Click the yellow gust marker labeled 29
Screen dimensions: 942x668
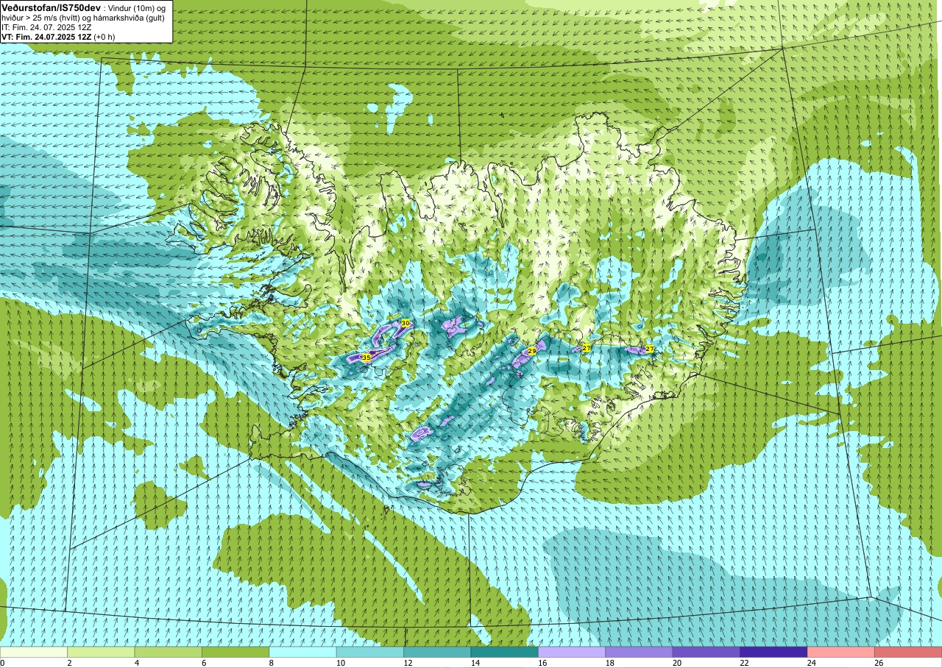[532, 352]
